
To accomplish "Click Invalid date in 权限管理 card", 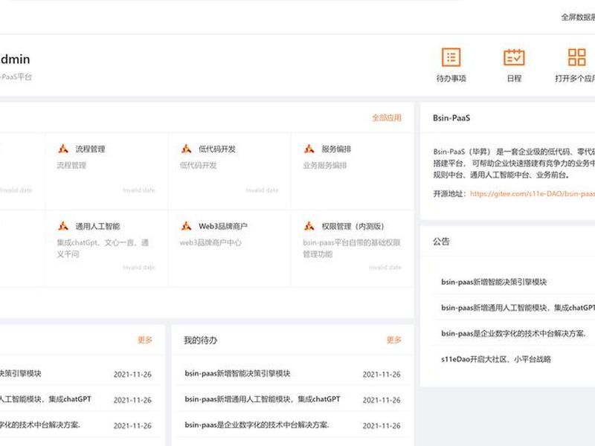I will pos(385,268).
